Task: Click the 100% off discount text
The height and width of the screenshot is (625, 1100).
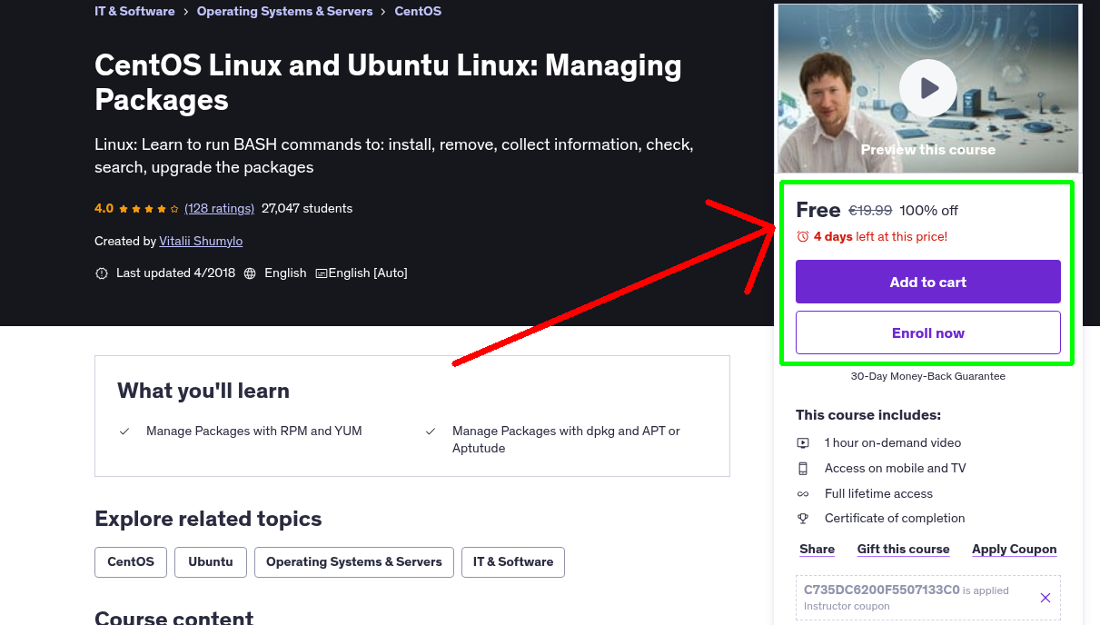Action: [x=928, y=210]
